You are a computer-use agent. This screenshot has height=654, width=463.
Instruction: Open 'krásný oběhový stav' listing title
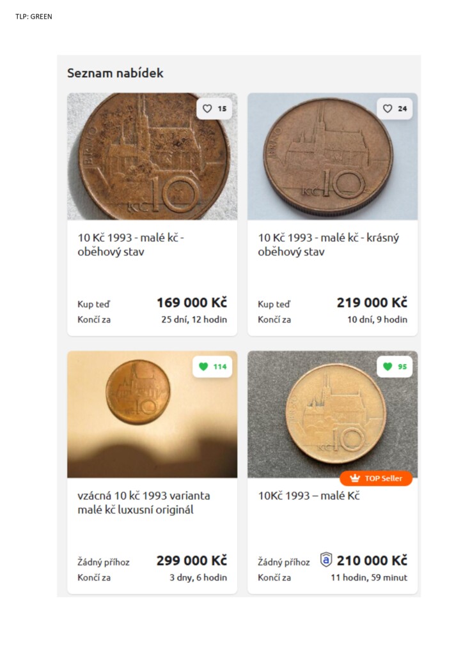click(329, 245)
